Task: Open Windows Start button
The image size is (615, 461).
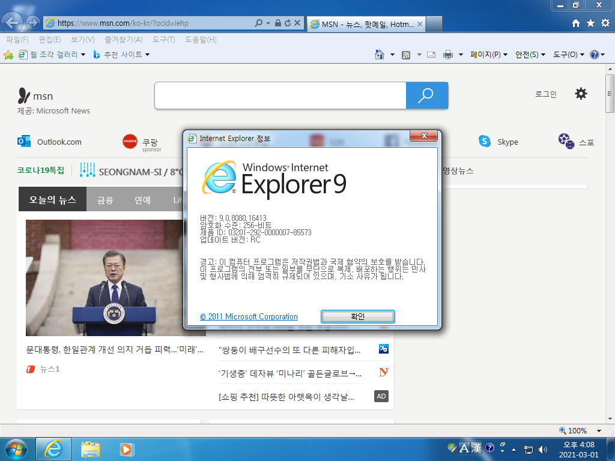Action: point(16,449)
